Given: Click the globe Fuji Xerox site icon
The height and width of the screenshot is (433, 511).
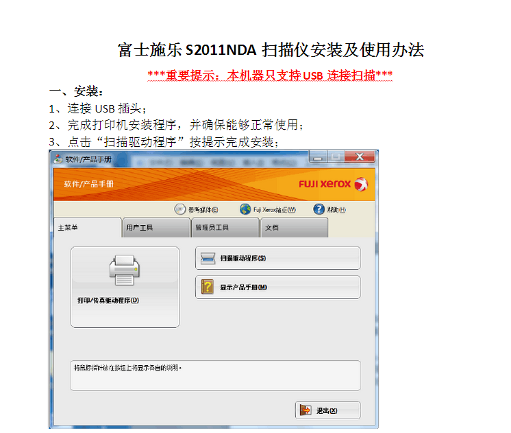Looking at the screenshot, I should [x=245, y=209].
